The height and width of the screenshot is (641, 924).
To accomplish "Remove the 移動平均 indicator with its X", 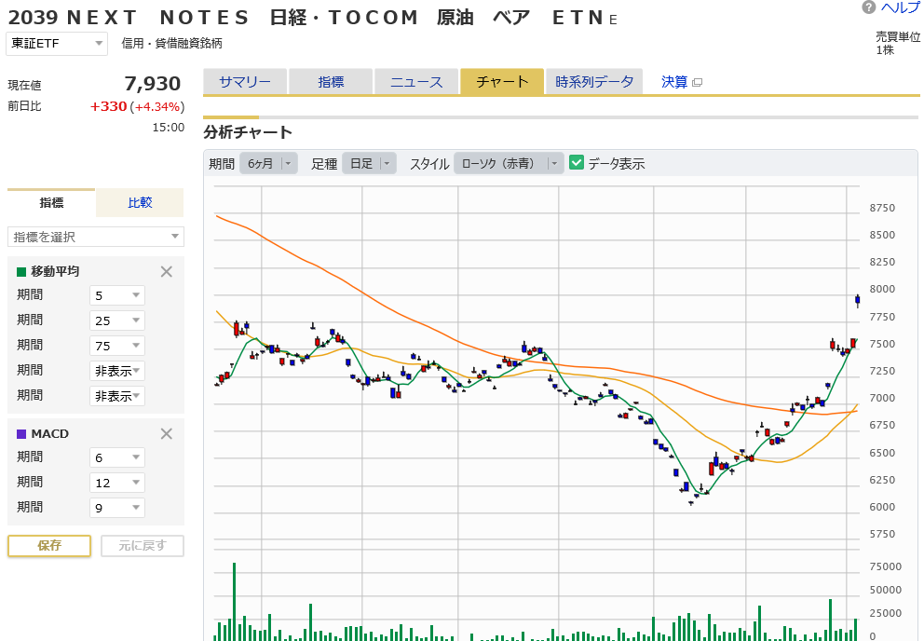I will 167,271.
